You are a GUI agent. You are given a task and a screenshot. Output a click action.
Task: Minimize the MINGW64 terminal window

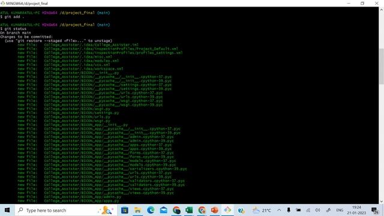click(x=349, y=3)
